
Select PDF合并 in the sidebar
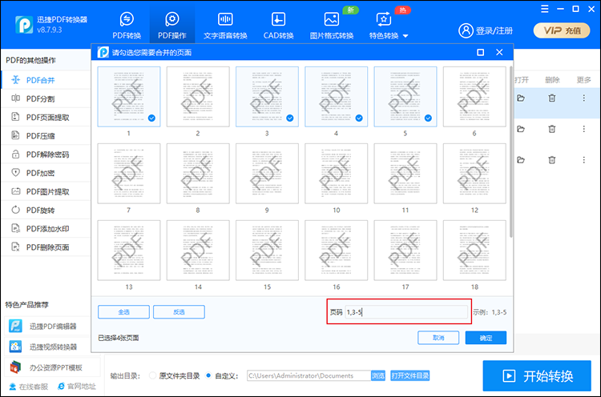click(x=45, y=80)
